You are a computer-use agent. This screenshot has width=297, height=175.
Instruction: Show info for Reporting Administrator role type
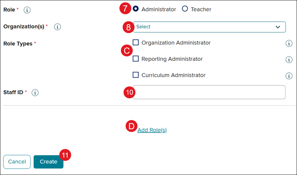[289, 59]
